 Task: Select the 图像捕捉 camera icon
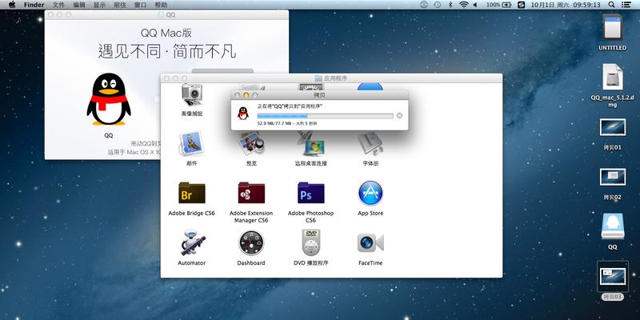coord(192,95)
